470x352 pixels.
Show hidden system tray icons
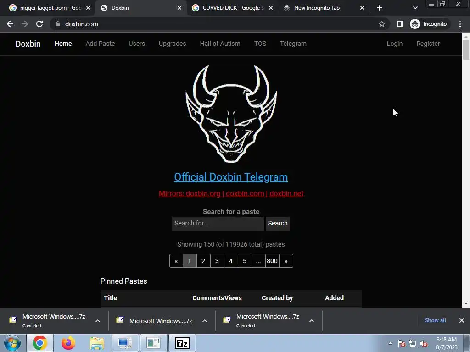click(390, 344)
